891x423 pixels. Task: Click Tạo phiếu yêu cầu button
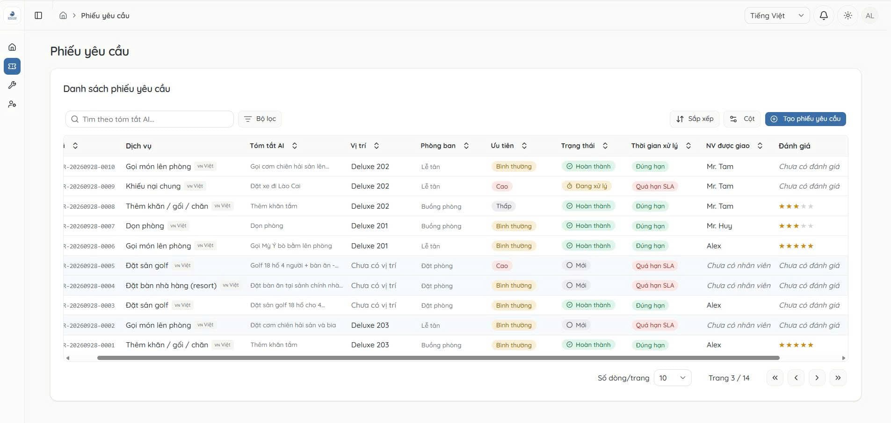[805, 119]
